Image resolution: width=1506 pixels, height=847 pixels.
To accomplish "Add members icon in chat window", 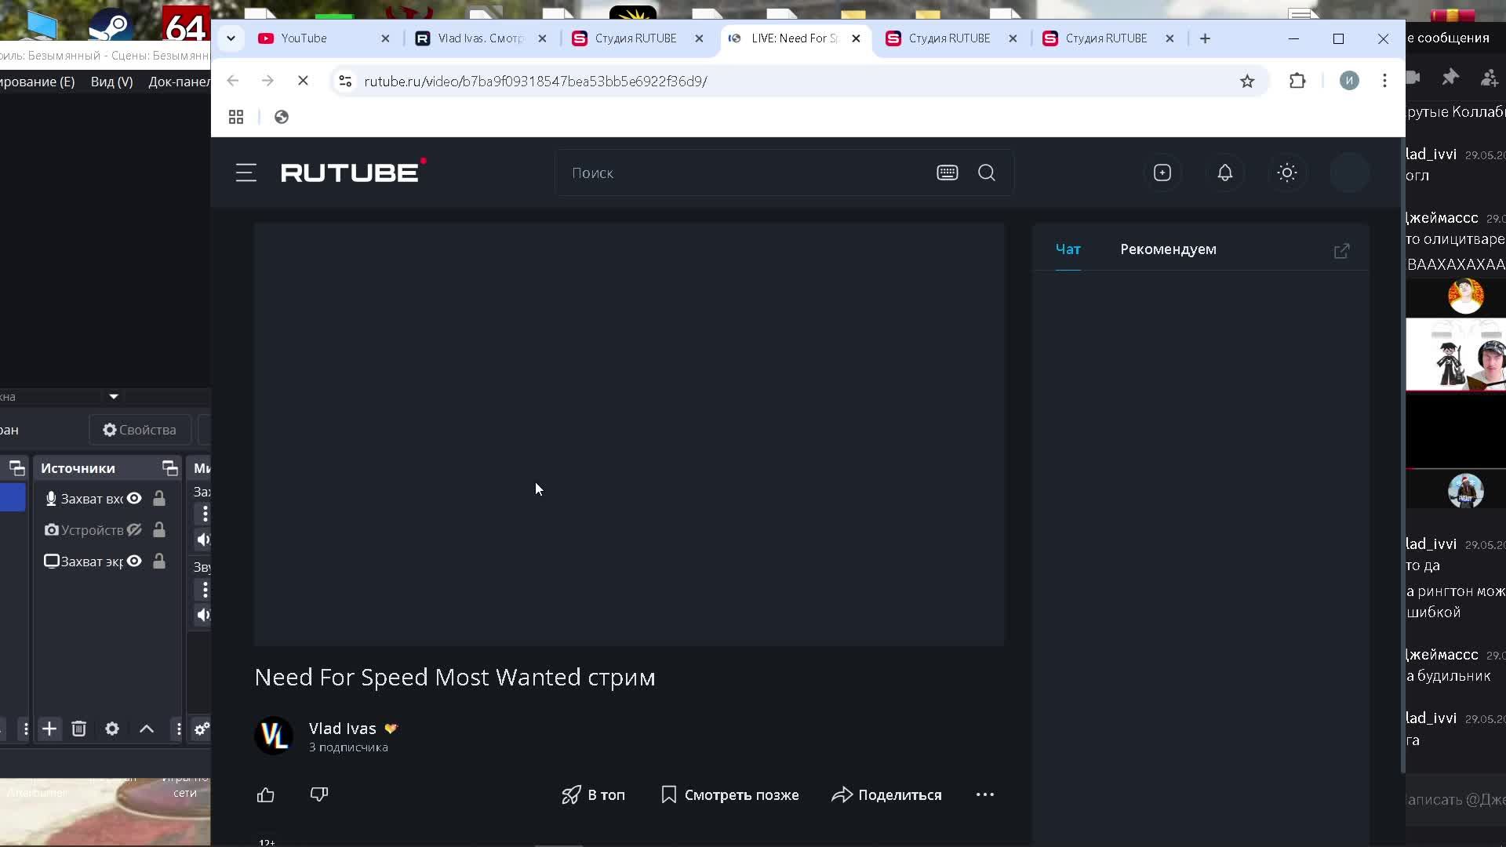I will click(1490, 77).
